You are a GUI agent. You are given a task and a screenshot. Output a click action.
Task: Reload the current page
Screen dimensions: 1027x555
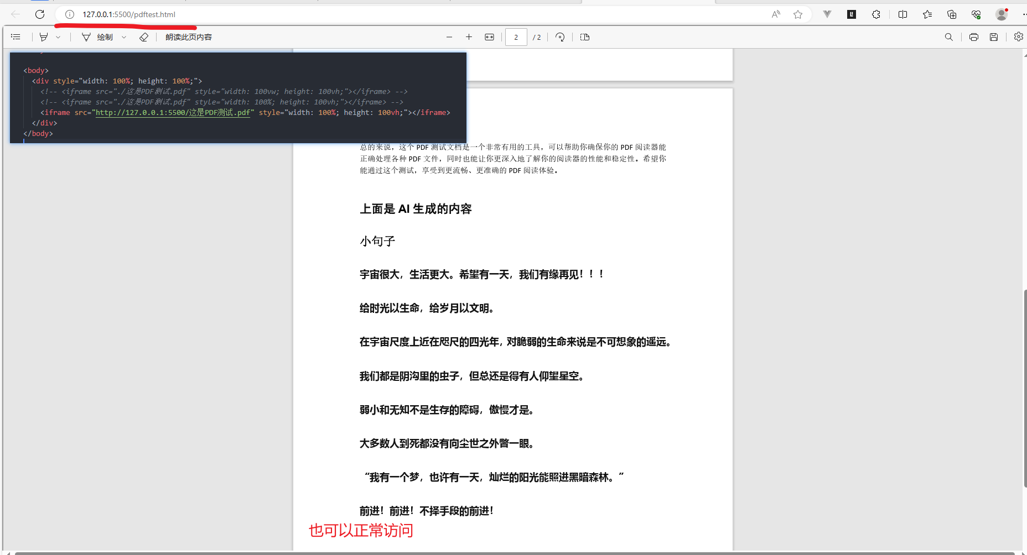coord(40,14)
